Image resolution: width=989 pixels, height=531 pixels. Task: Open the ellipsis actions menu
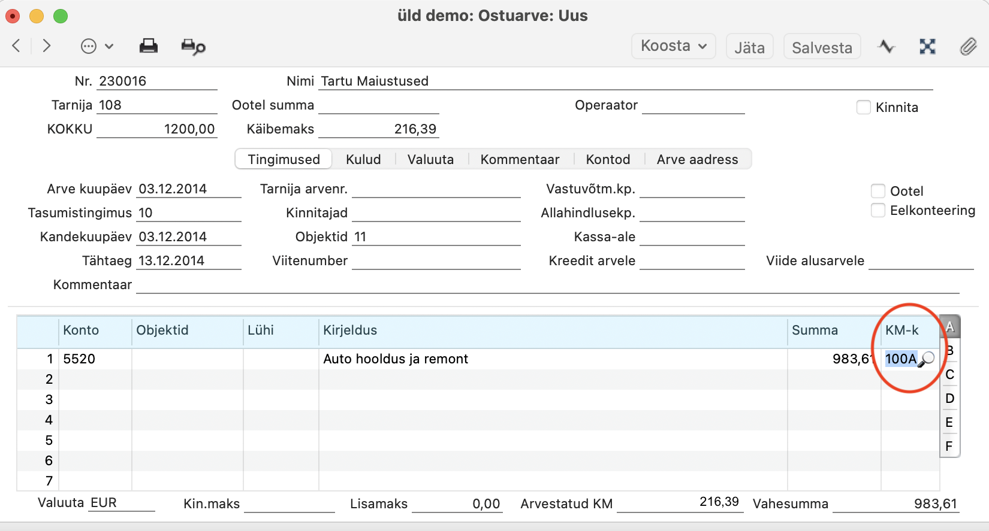[x=97, y=46]
